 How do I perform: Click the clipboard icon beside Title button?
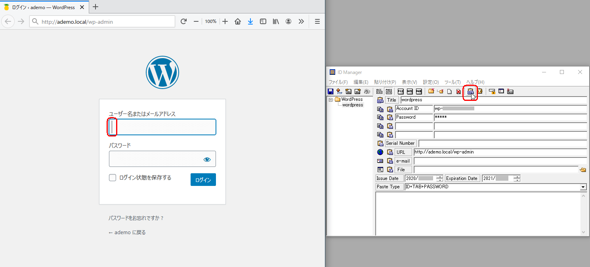[380, 100]
